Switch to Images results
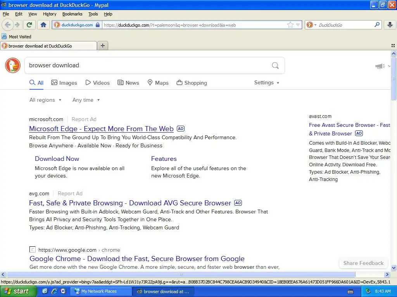This screenshot has height=297, width=397. tap(64, 83)
